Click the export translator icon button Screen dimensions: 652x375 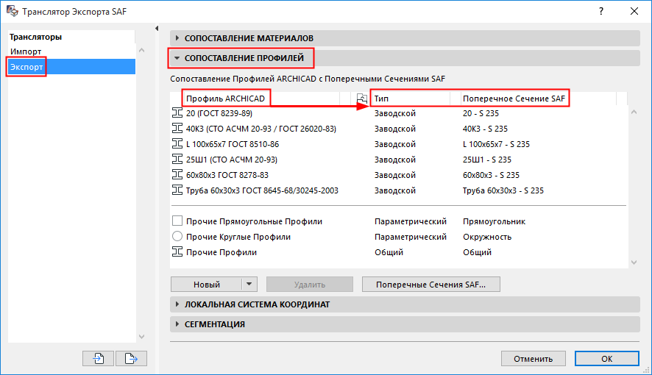pos(132,359)
